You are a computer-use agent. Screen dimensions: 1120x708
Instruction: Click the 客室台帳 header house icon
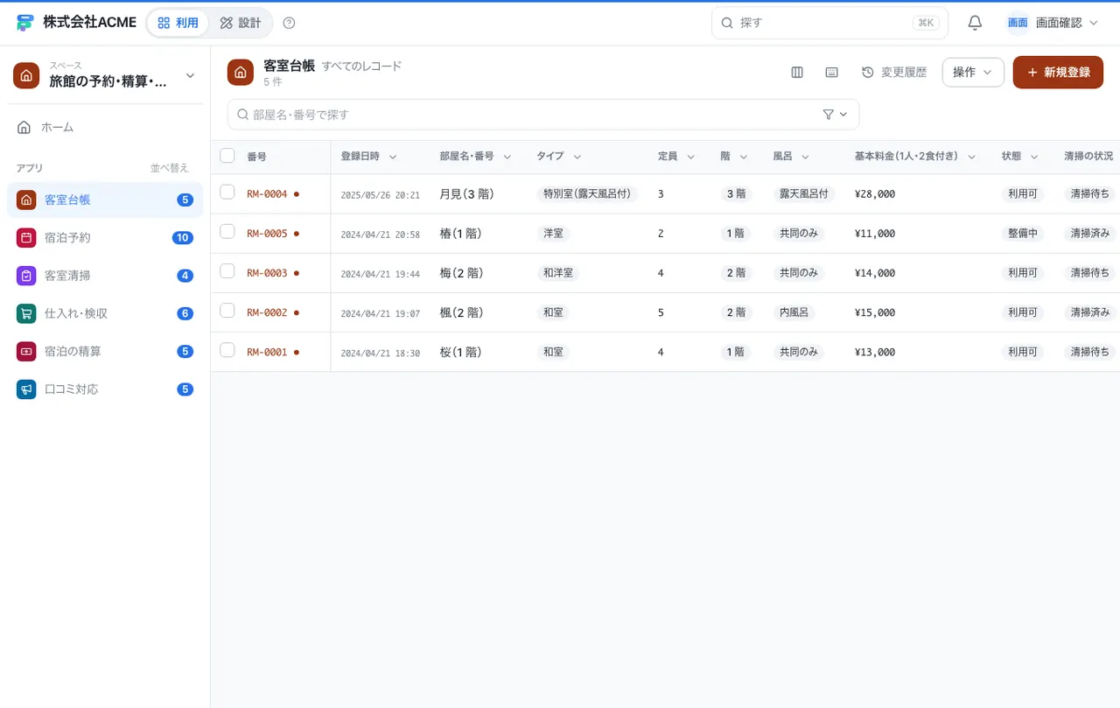[x=241, y=73]
